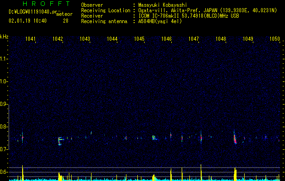
Task: Click the 'Receiver' field label
Action: (x=92, y=16)
